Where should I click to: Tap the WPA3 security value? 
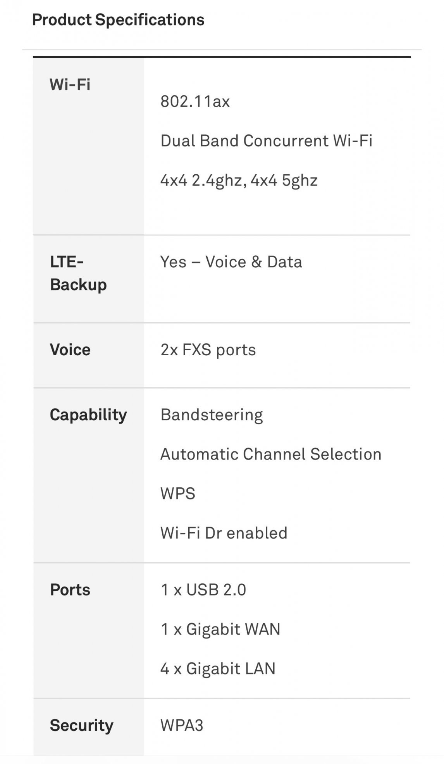pos(182,725)
